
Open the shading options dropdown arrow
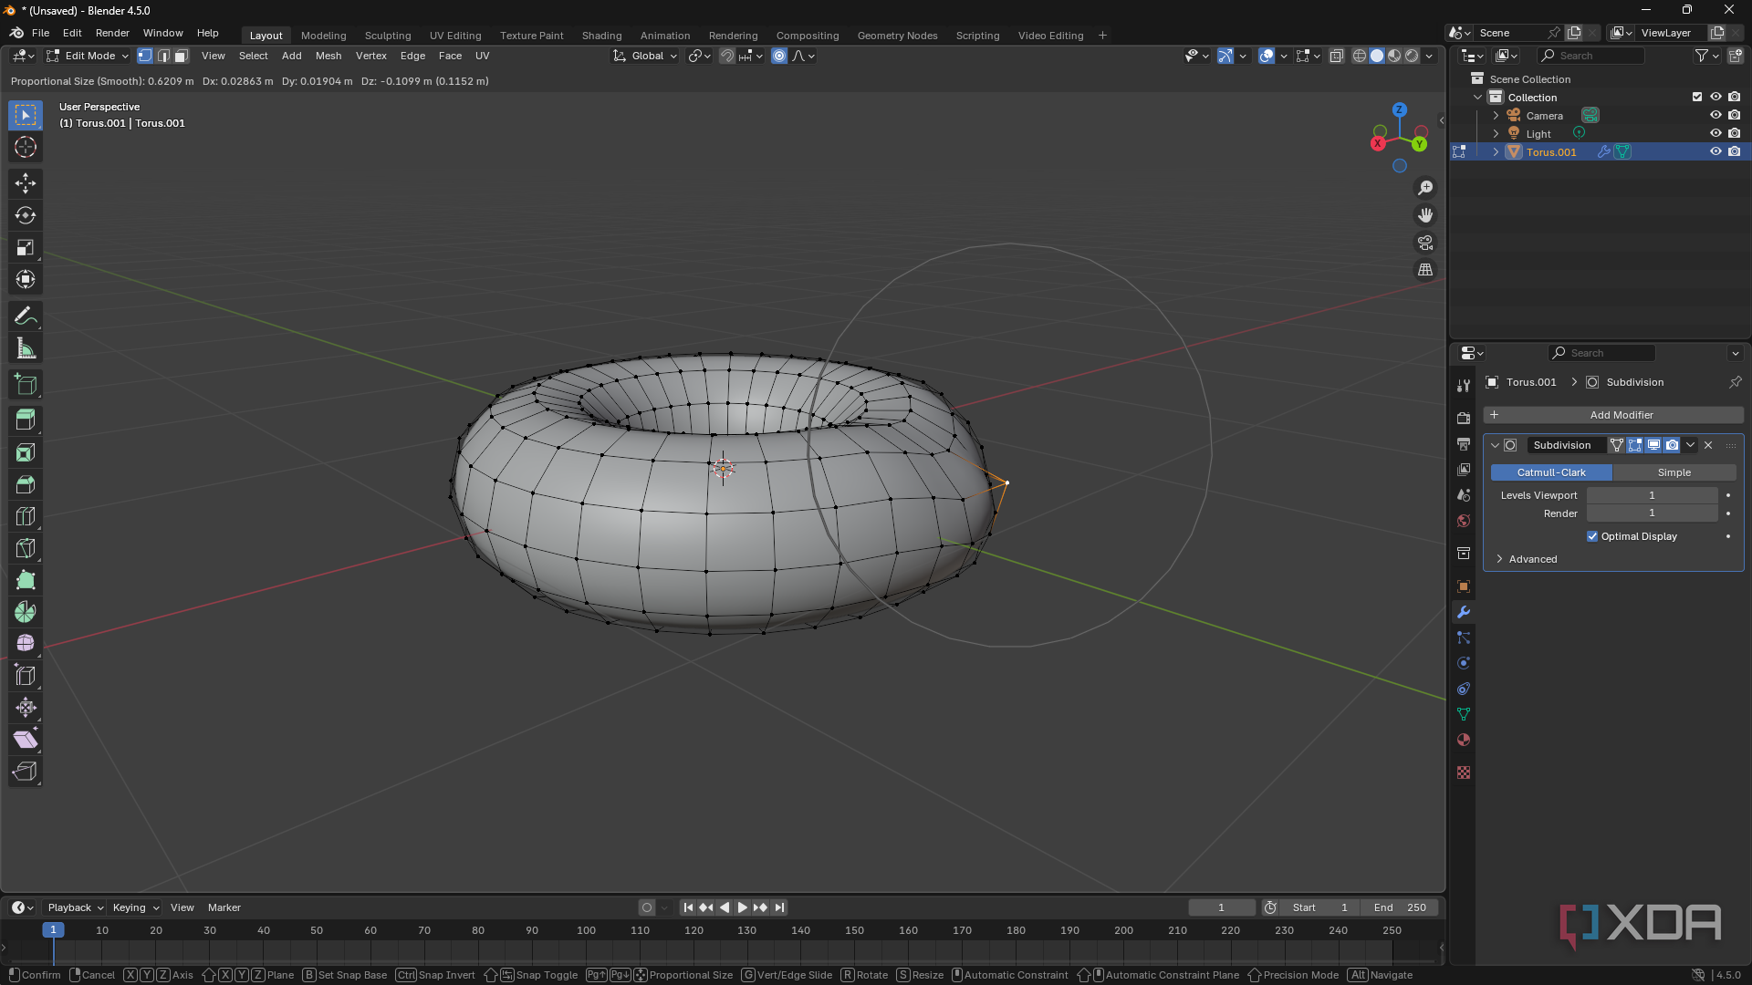click(1430, 56)
